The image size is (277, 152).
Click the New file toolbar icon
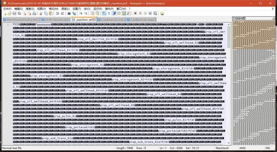coord(4,14)
